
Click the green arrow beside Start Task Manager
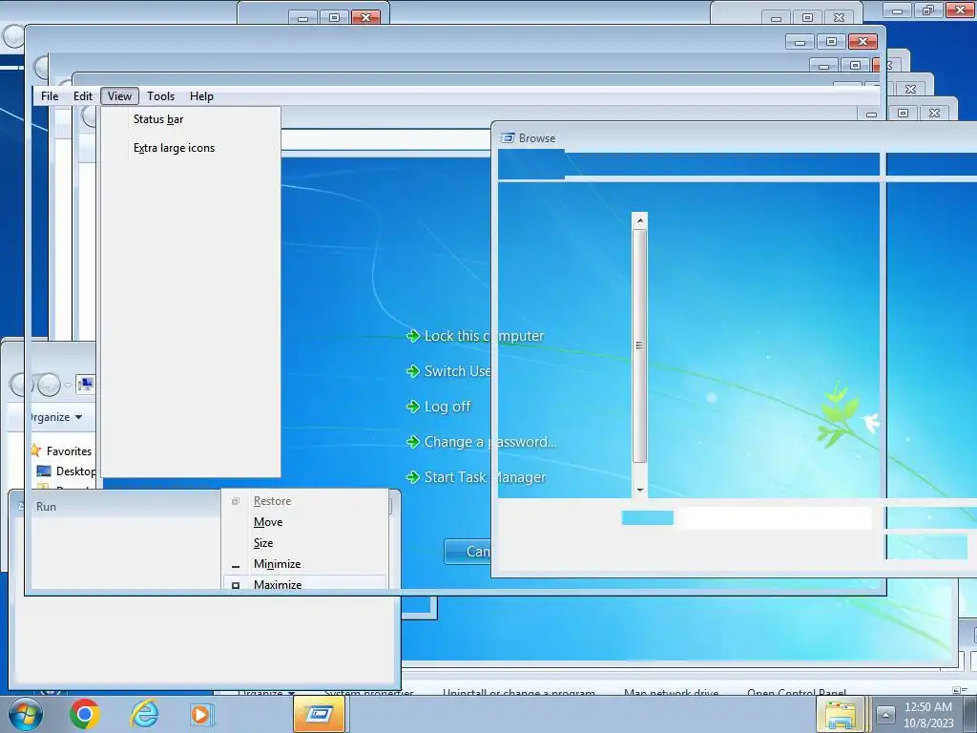412,477
